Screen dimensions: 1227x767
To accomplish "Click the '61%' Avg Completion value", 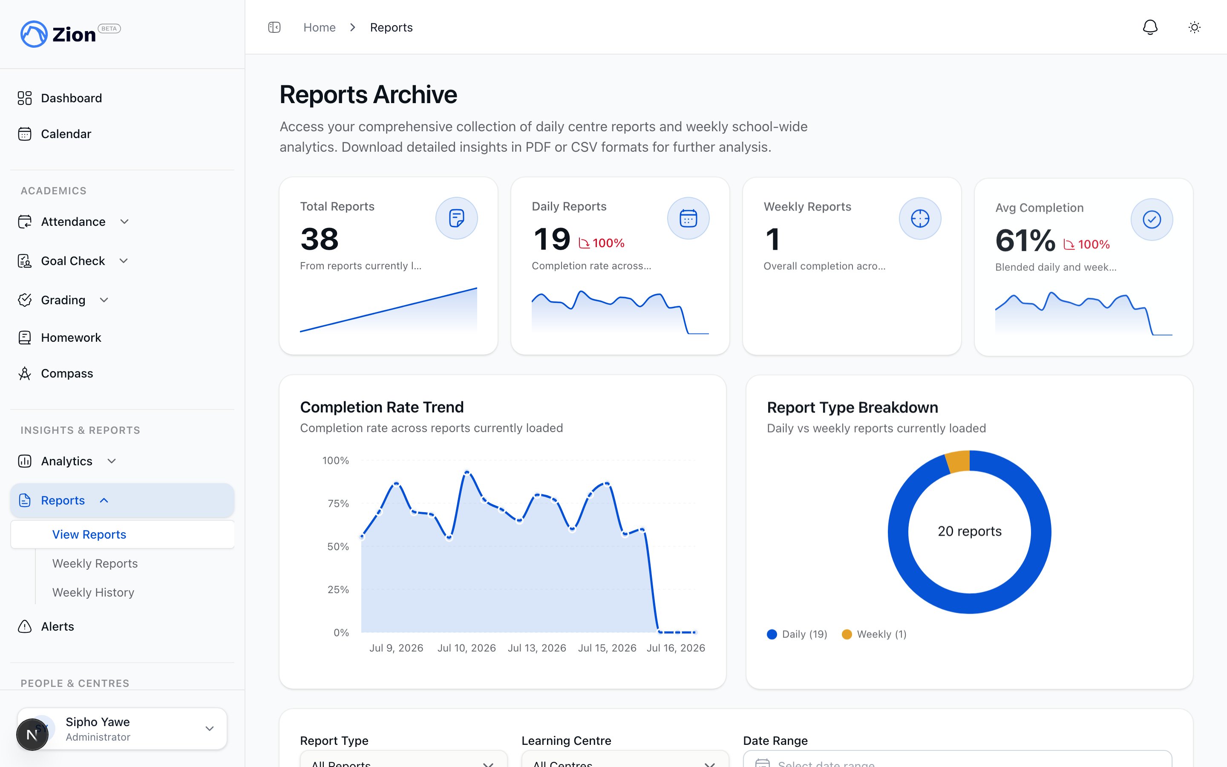I will click(x=1025, y=240).
